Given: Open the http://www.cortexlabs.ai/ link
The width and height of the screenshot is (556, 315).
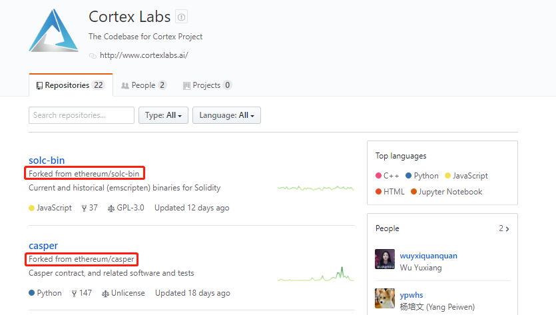Looking at the screenshot, I should [x=144, y=55].
